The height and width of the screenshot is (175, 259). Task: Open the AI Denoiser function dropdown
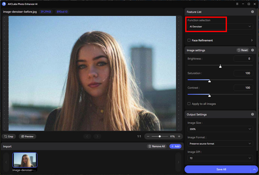click(x=220, y=27)
